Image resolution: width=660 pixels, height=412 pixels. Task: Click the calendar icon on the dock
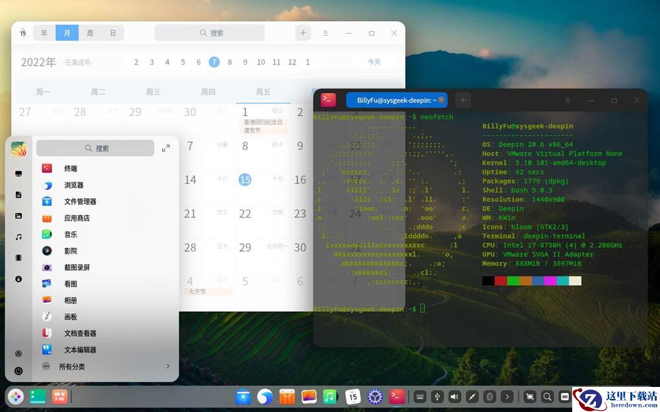pos(352,396)
